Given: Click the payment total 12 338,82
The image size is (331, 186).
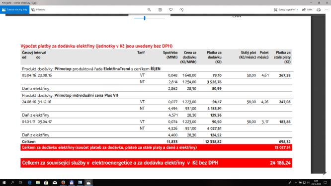Looking at the screenshot, I should (213, 141).
